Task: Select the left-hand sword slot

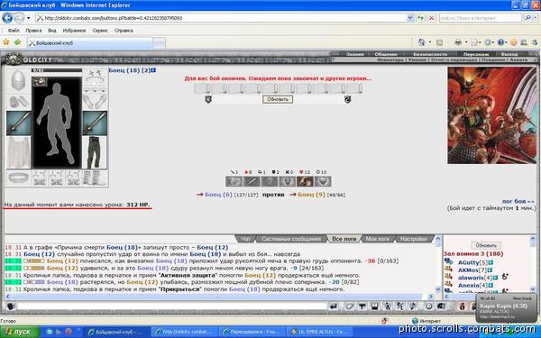Action: (x=18, y=123)
